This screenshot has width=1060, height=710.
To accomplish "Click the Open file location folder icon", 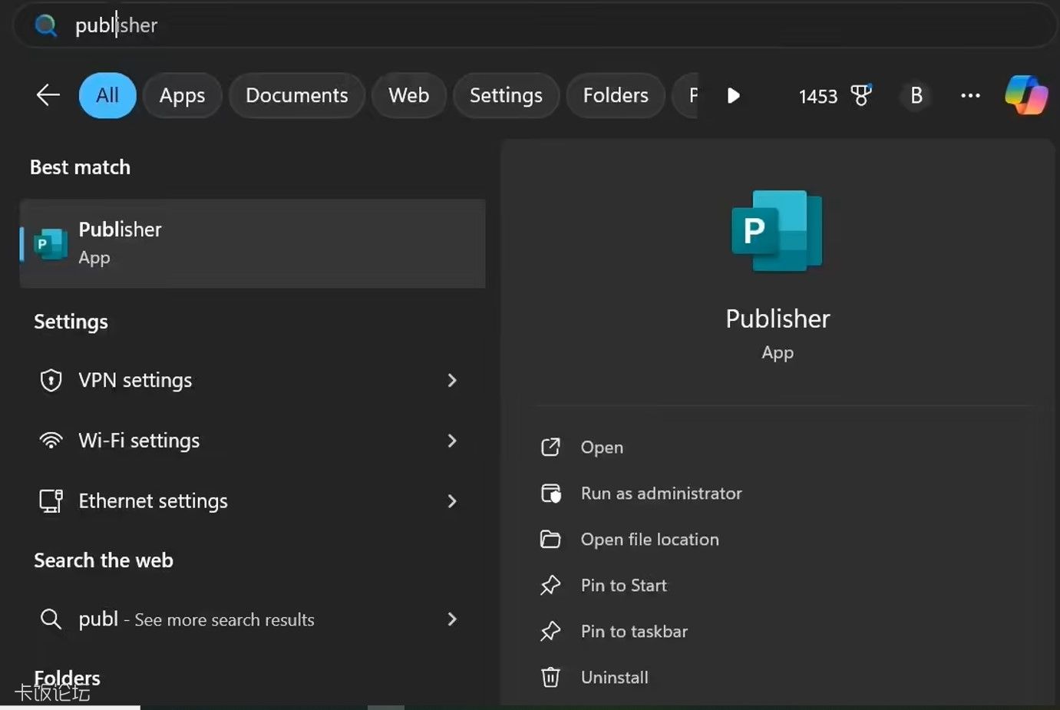I will 550,539.
